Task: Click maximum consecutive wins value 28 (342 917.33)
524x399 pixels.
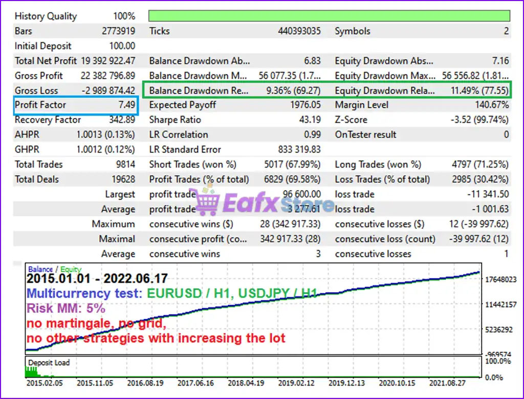Action: pyautogui.click(x=291, y=224)
